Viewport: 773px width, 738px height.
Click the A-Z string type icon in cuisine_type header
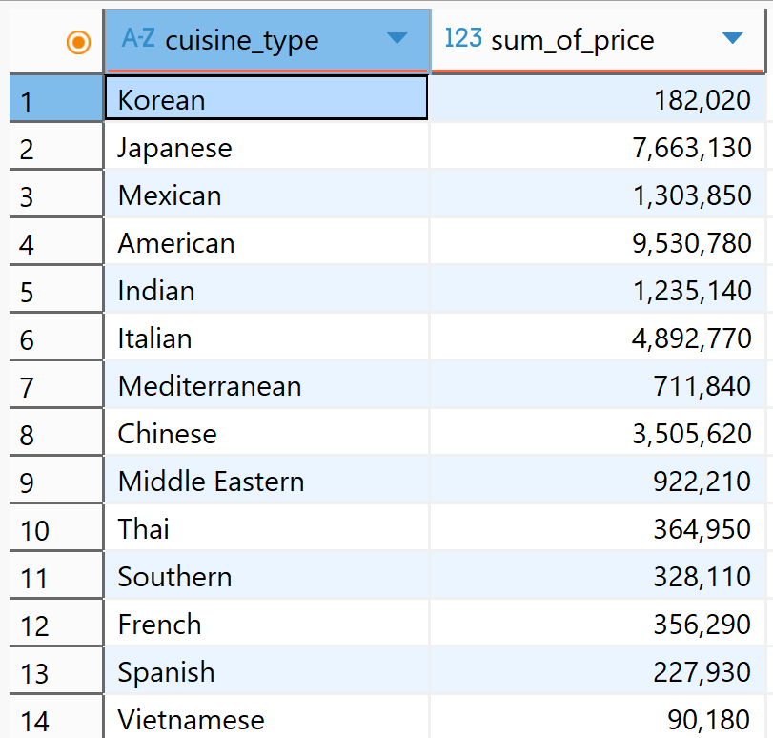click(138, 38)
